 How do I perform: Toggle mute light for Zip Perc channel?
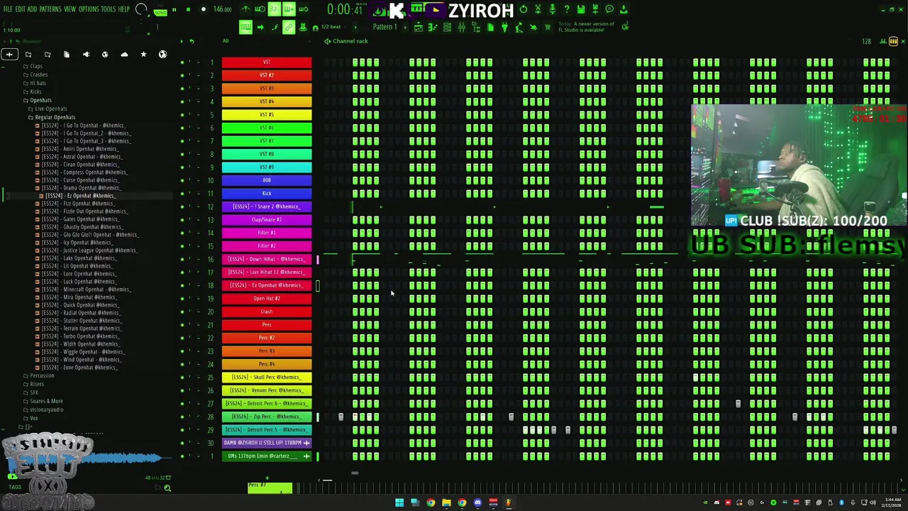182,417
